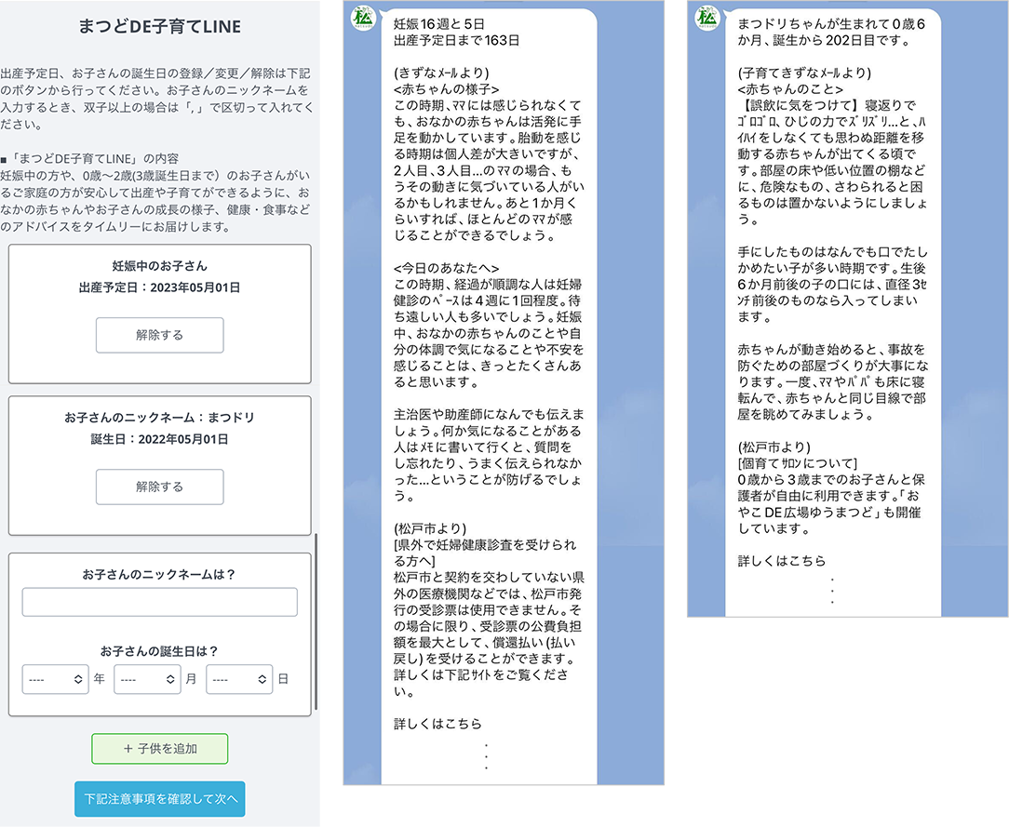Click the まつどDE子育てLINE heading

pos(159,26)
